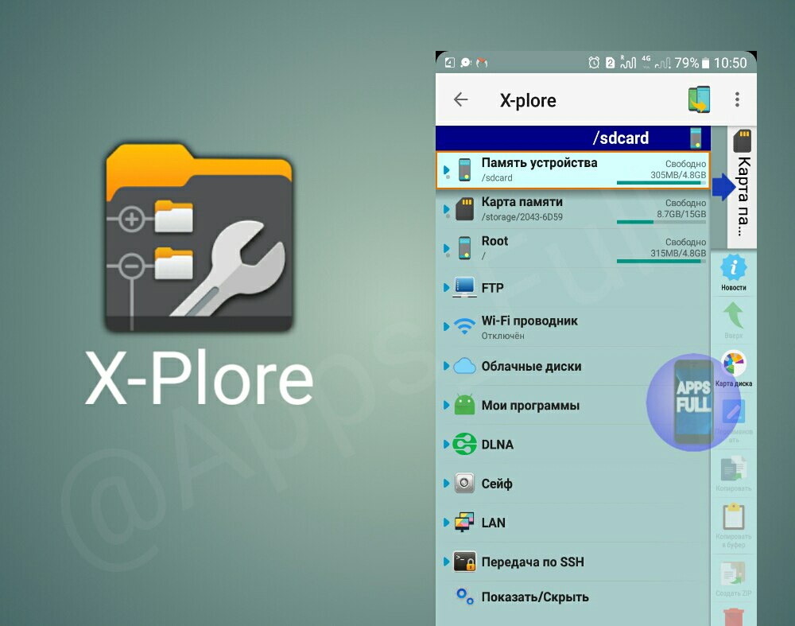Viewport: 795px width, 626px height.
Task: Tap the Android robot icon
Action: pyautogui.click(x=464, y=404)
